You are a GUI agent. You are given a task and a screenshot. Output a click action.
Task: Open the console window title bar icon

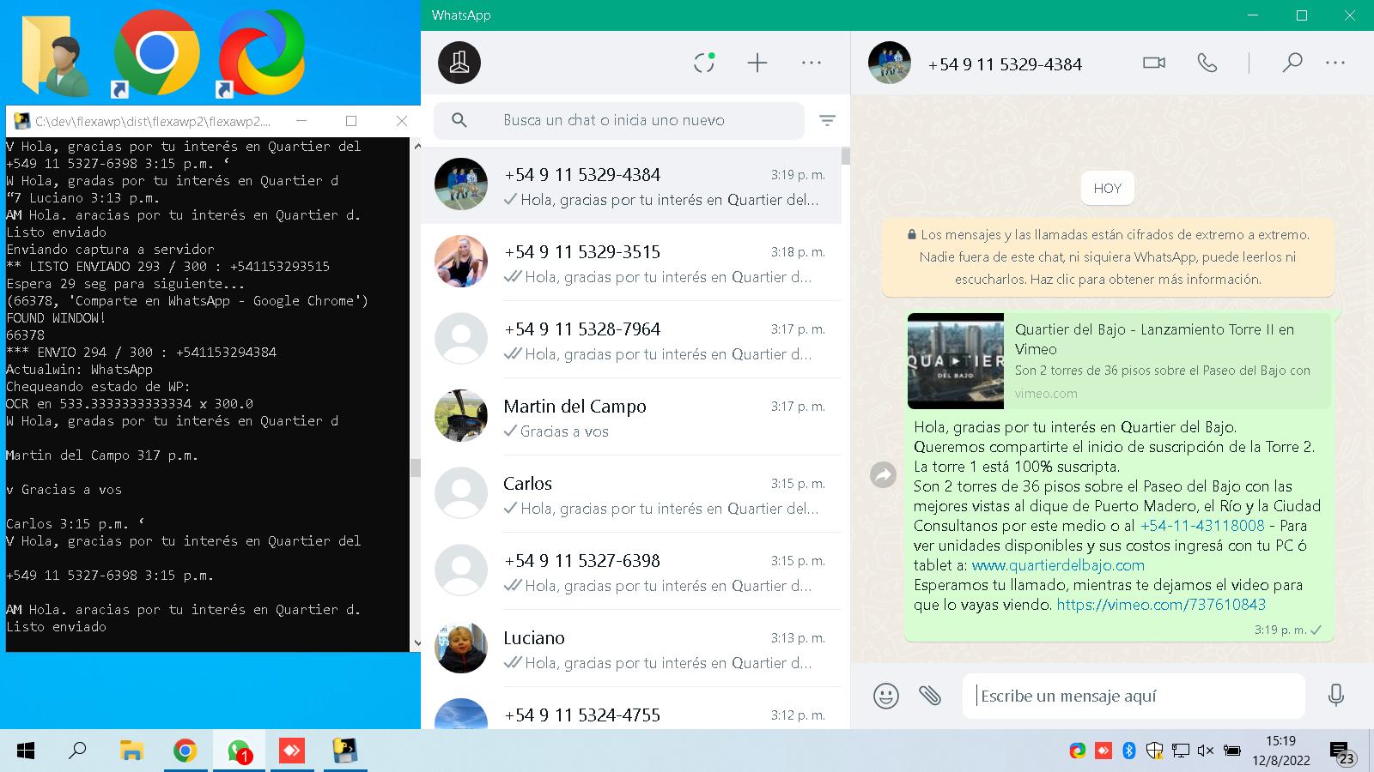click(22, 121)
